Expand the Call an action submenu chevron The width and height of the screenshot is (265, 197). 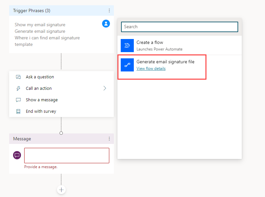tap(105, 89)
